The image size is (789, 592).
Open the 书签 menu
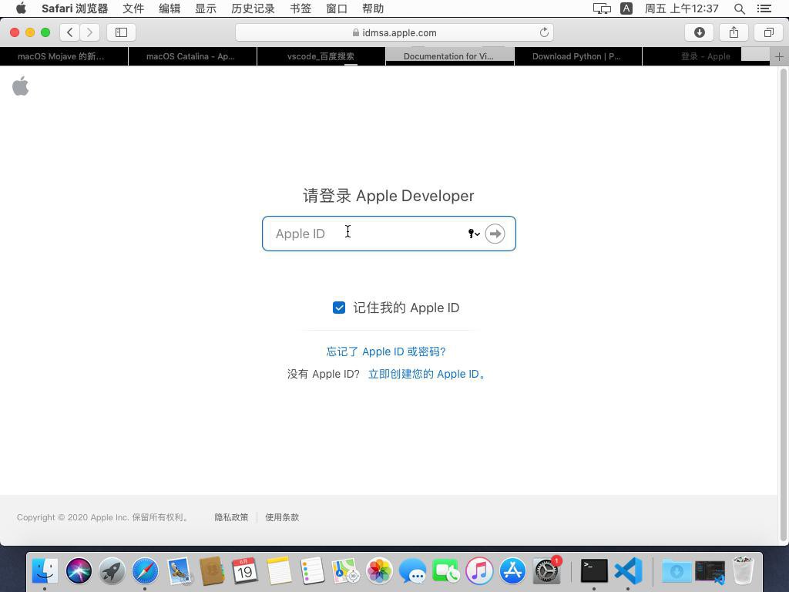click(x=300, y=8)
